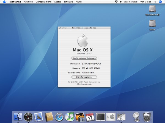165x123 pixels.
Task: Open System Preferences dock icon
Action: click(x=111, y=117)
